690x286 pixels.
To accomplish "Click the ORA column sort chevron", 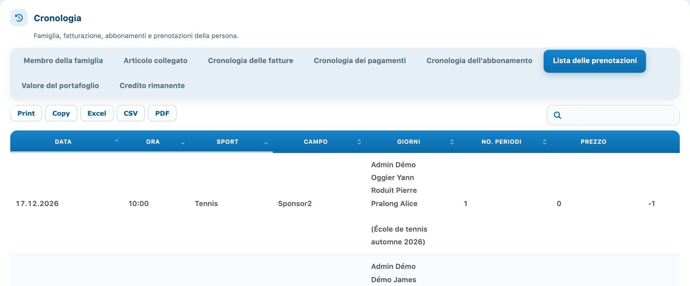I will 183,142.
